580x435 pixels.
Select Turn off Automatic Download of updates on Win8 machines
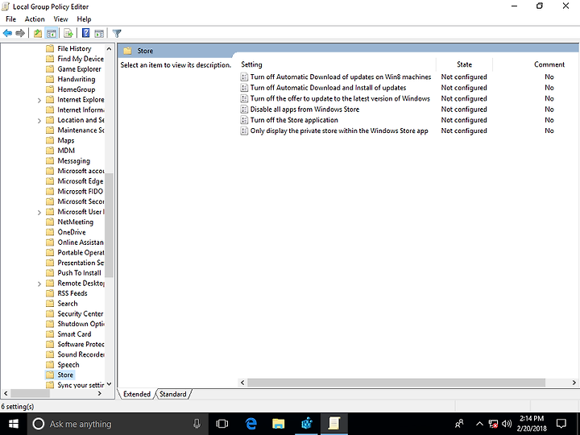pos(340,77)
